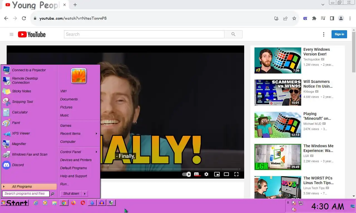Open Calculator from Start menu
The height and width of the screenshot is (213, 356).
coord(29,112)
